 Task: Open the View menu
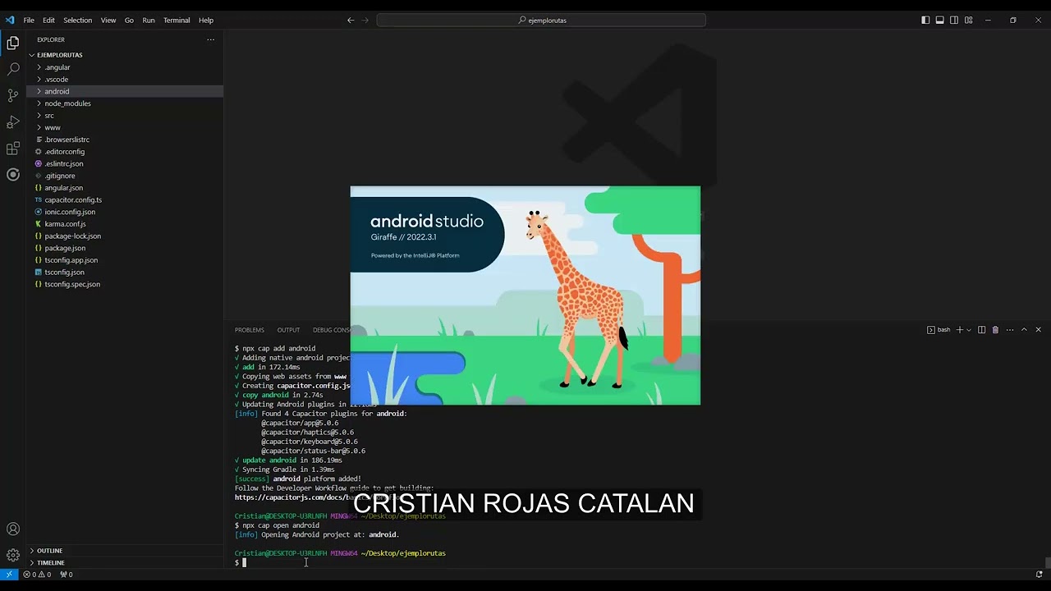tap(108, 20)
